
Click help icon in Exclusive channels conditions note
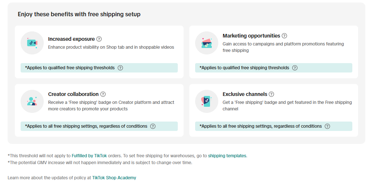pos(327,126)
